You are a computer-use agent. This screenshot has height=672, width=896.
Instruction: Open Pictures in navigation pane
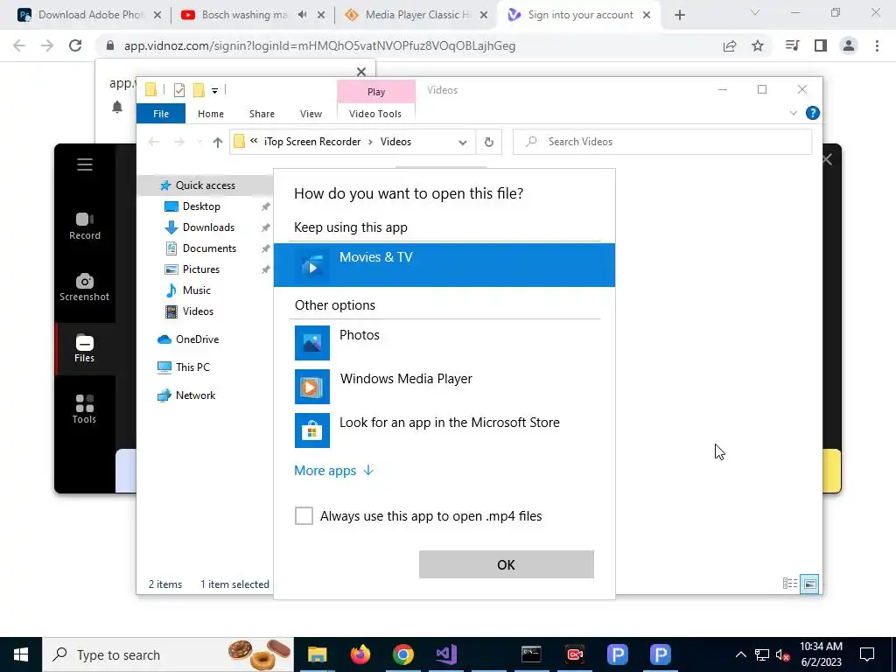tap(200, 269)
